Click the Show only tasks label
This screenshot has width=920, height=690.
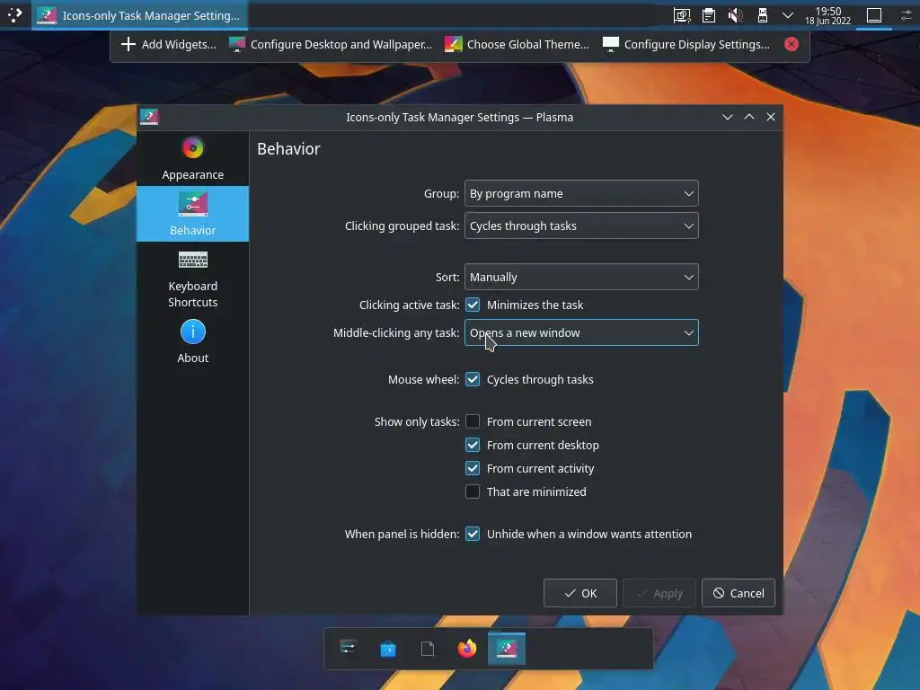[417, 422]
